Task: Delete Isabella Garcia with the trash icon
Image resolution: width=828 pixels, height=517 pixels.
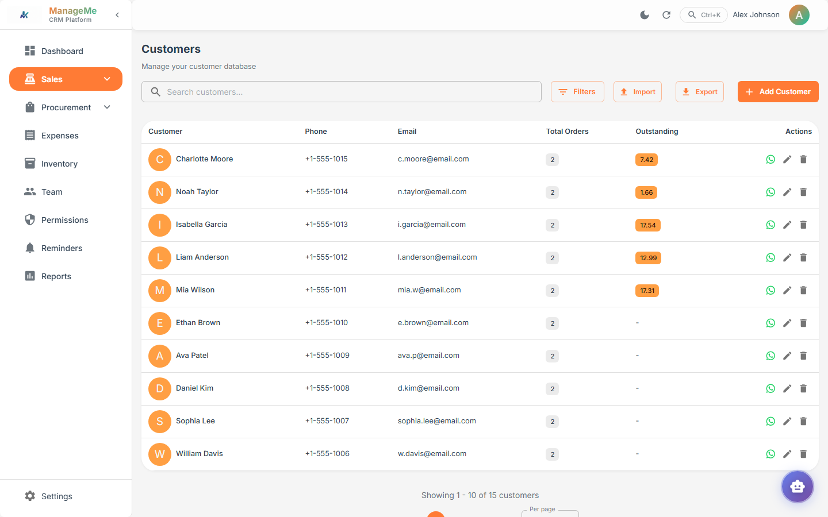Action: point(803,225)
